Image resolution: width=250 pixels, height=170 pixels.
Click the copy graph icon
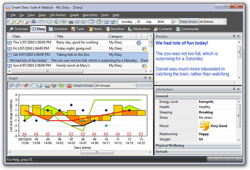pos(34,86)
